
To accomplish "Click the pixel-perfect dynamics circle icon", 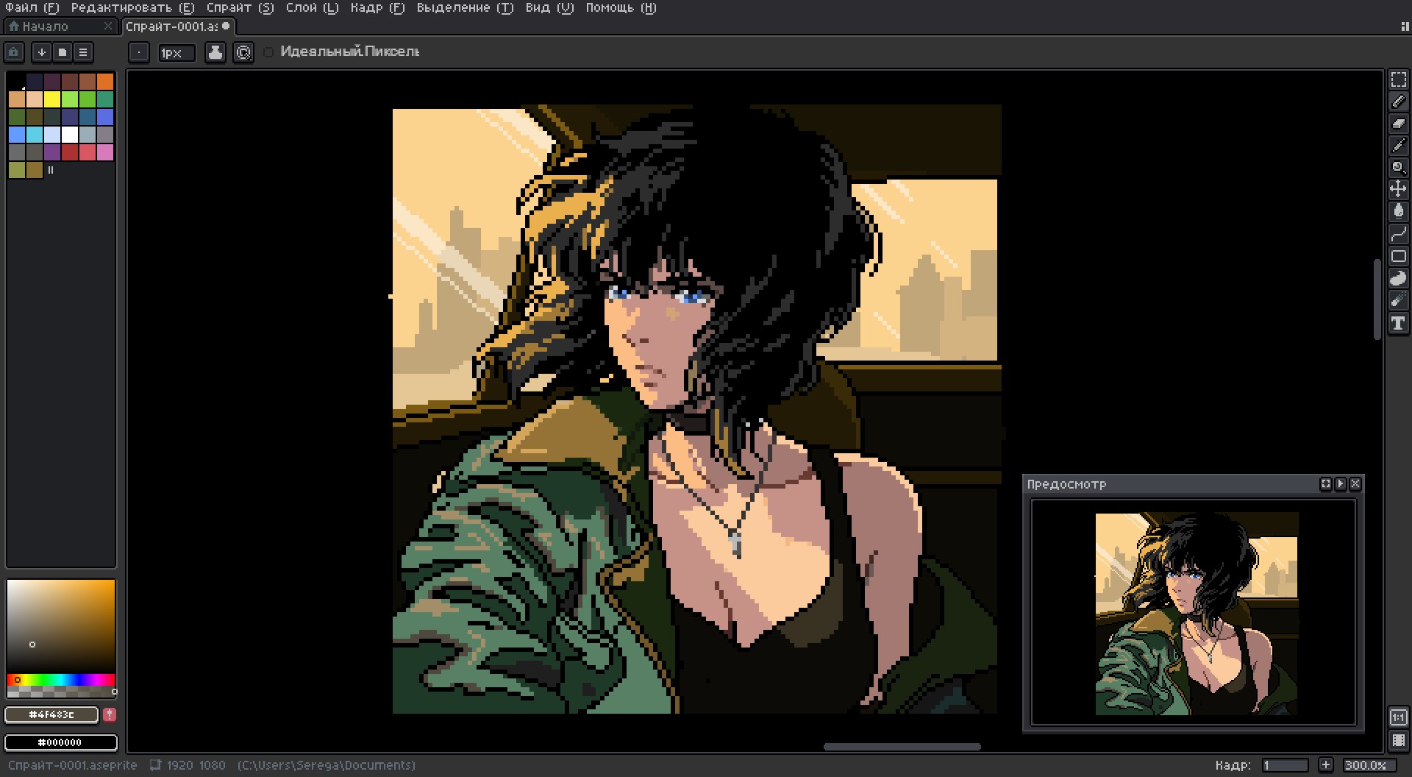I will click(243, 52).
